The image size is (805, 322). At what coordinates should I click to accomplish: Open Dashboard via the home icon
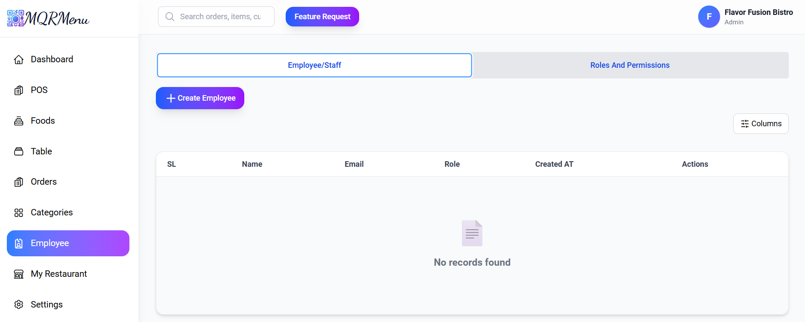tap(19, 60)
